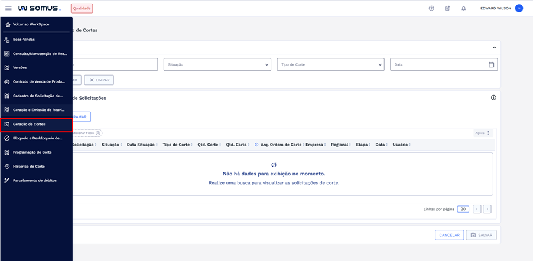This screenshot has width=533, height=261.
Task: Open the Ações three-dot menu
Action: point(489,133)
